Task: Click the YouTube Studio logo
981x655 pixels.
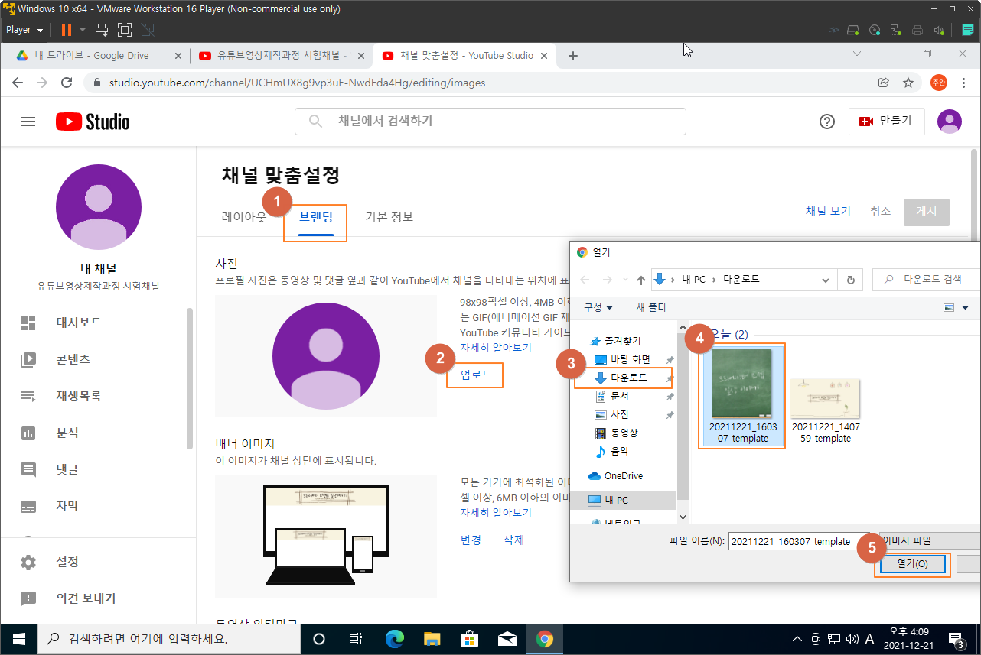Action: (x=93, y=122)
